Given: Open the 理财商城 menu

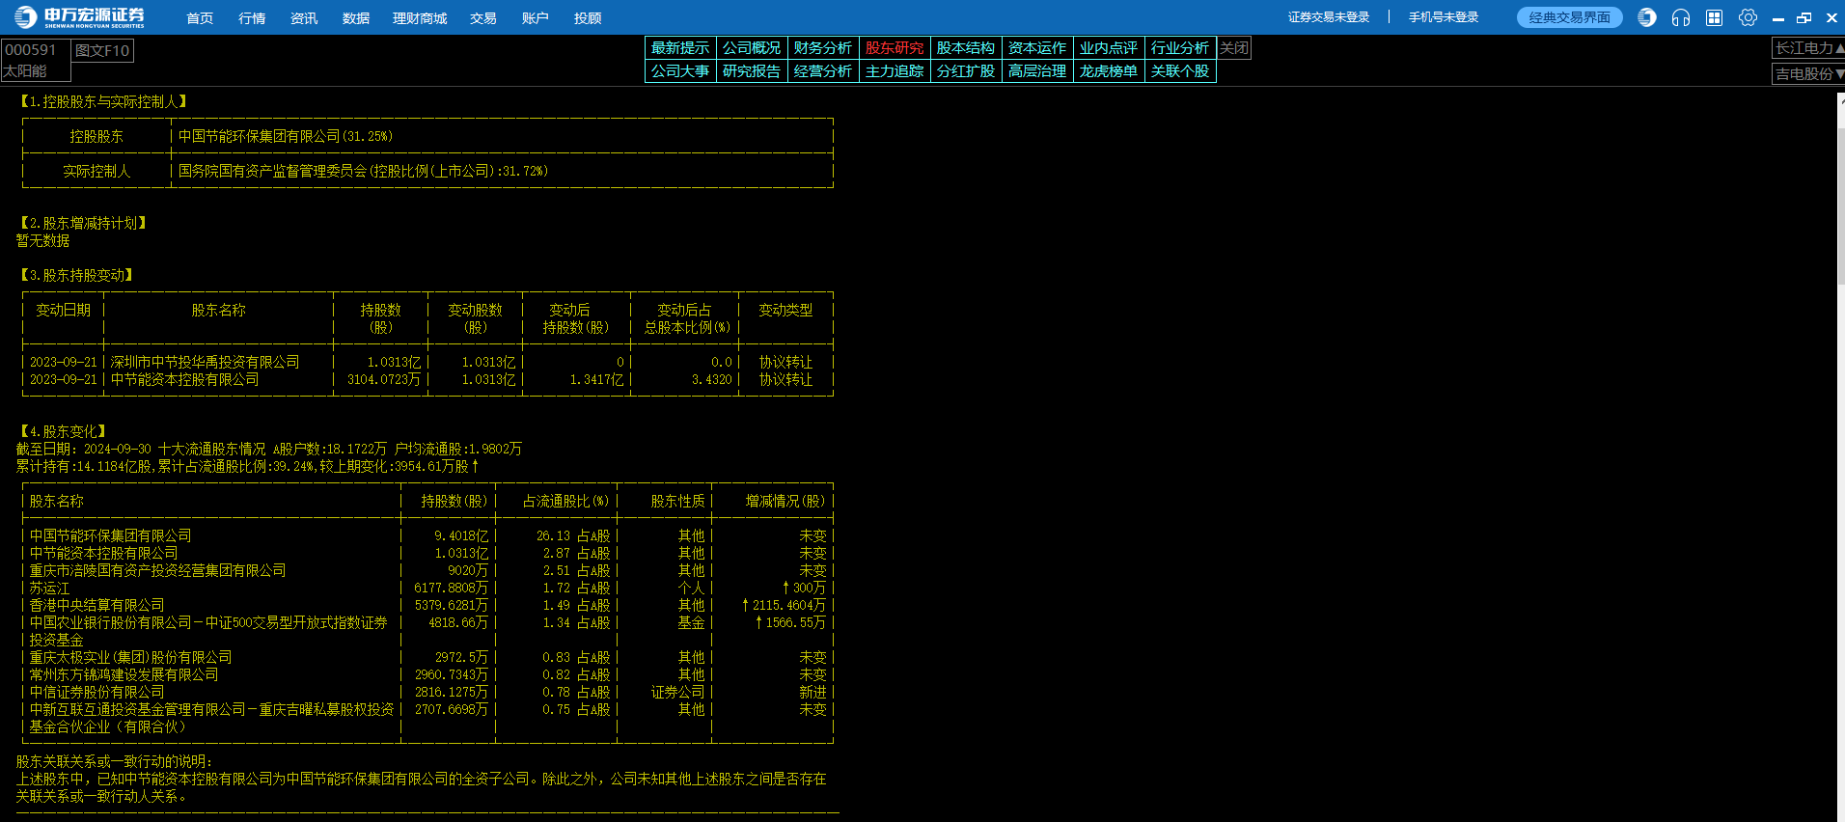Looking at the screenshot, I should [x=420, y=18].
